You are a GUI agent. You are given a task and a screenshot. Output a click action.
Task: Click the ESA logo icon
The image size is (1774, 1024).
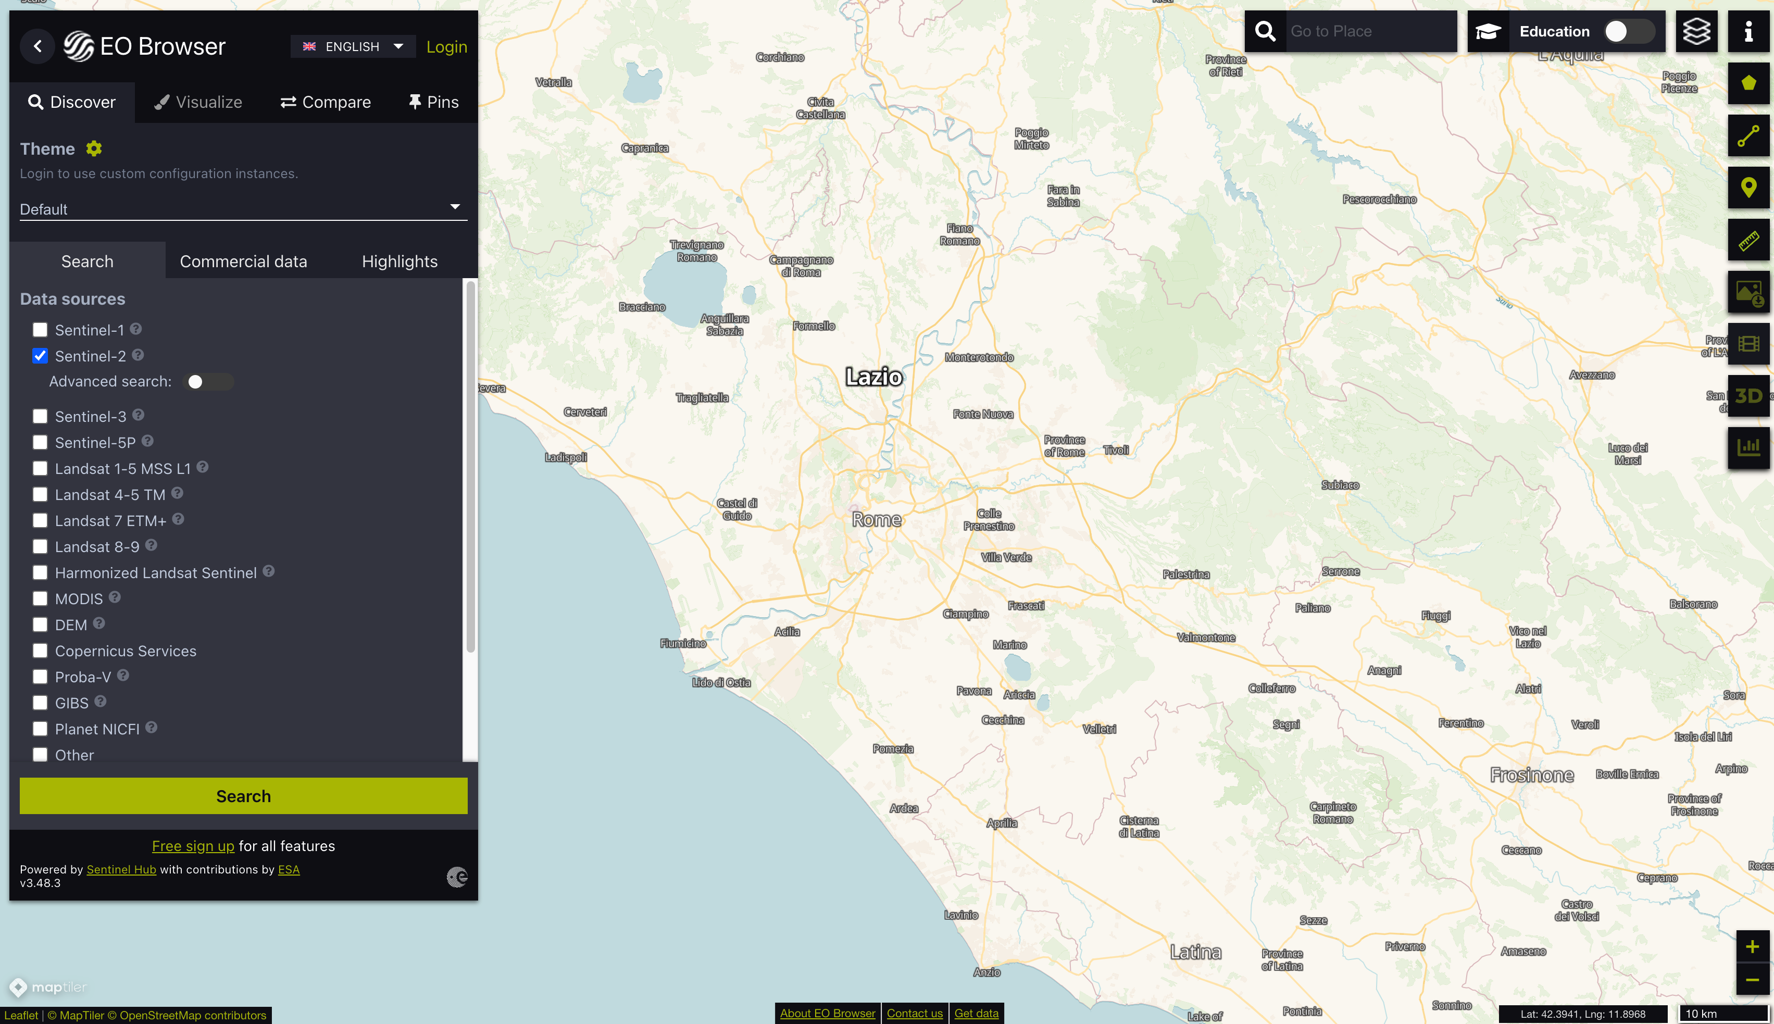pos(457,876)
